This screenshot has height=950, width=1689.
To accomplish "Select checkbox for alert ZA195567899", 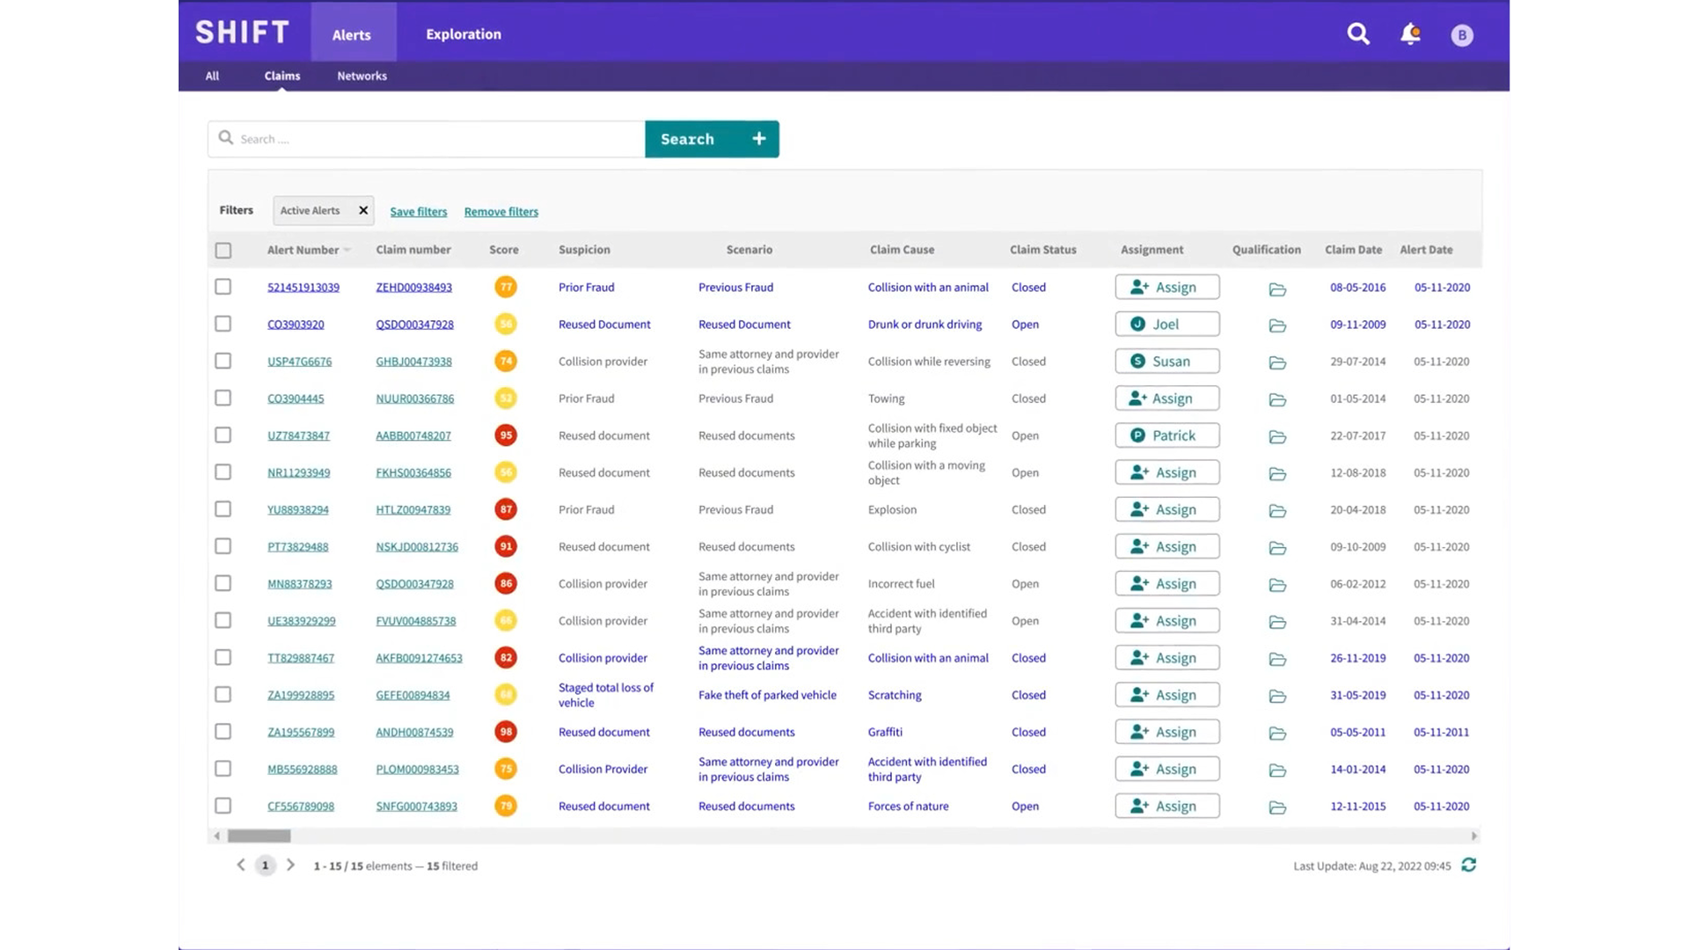I will (x=223, y=732).
